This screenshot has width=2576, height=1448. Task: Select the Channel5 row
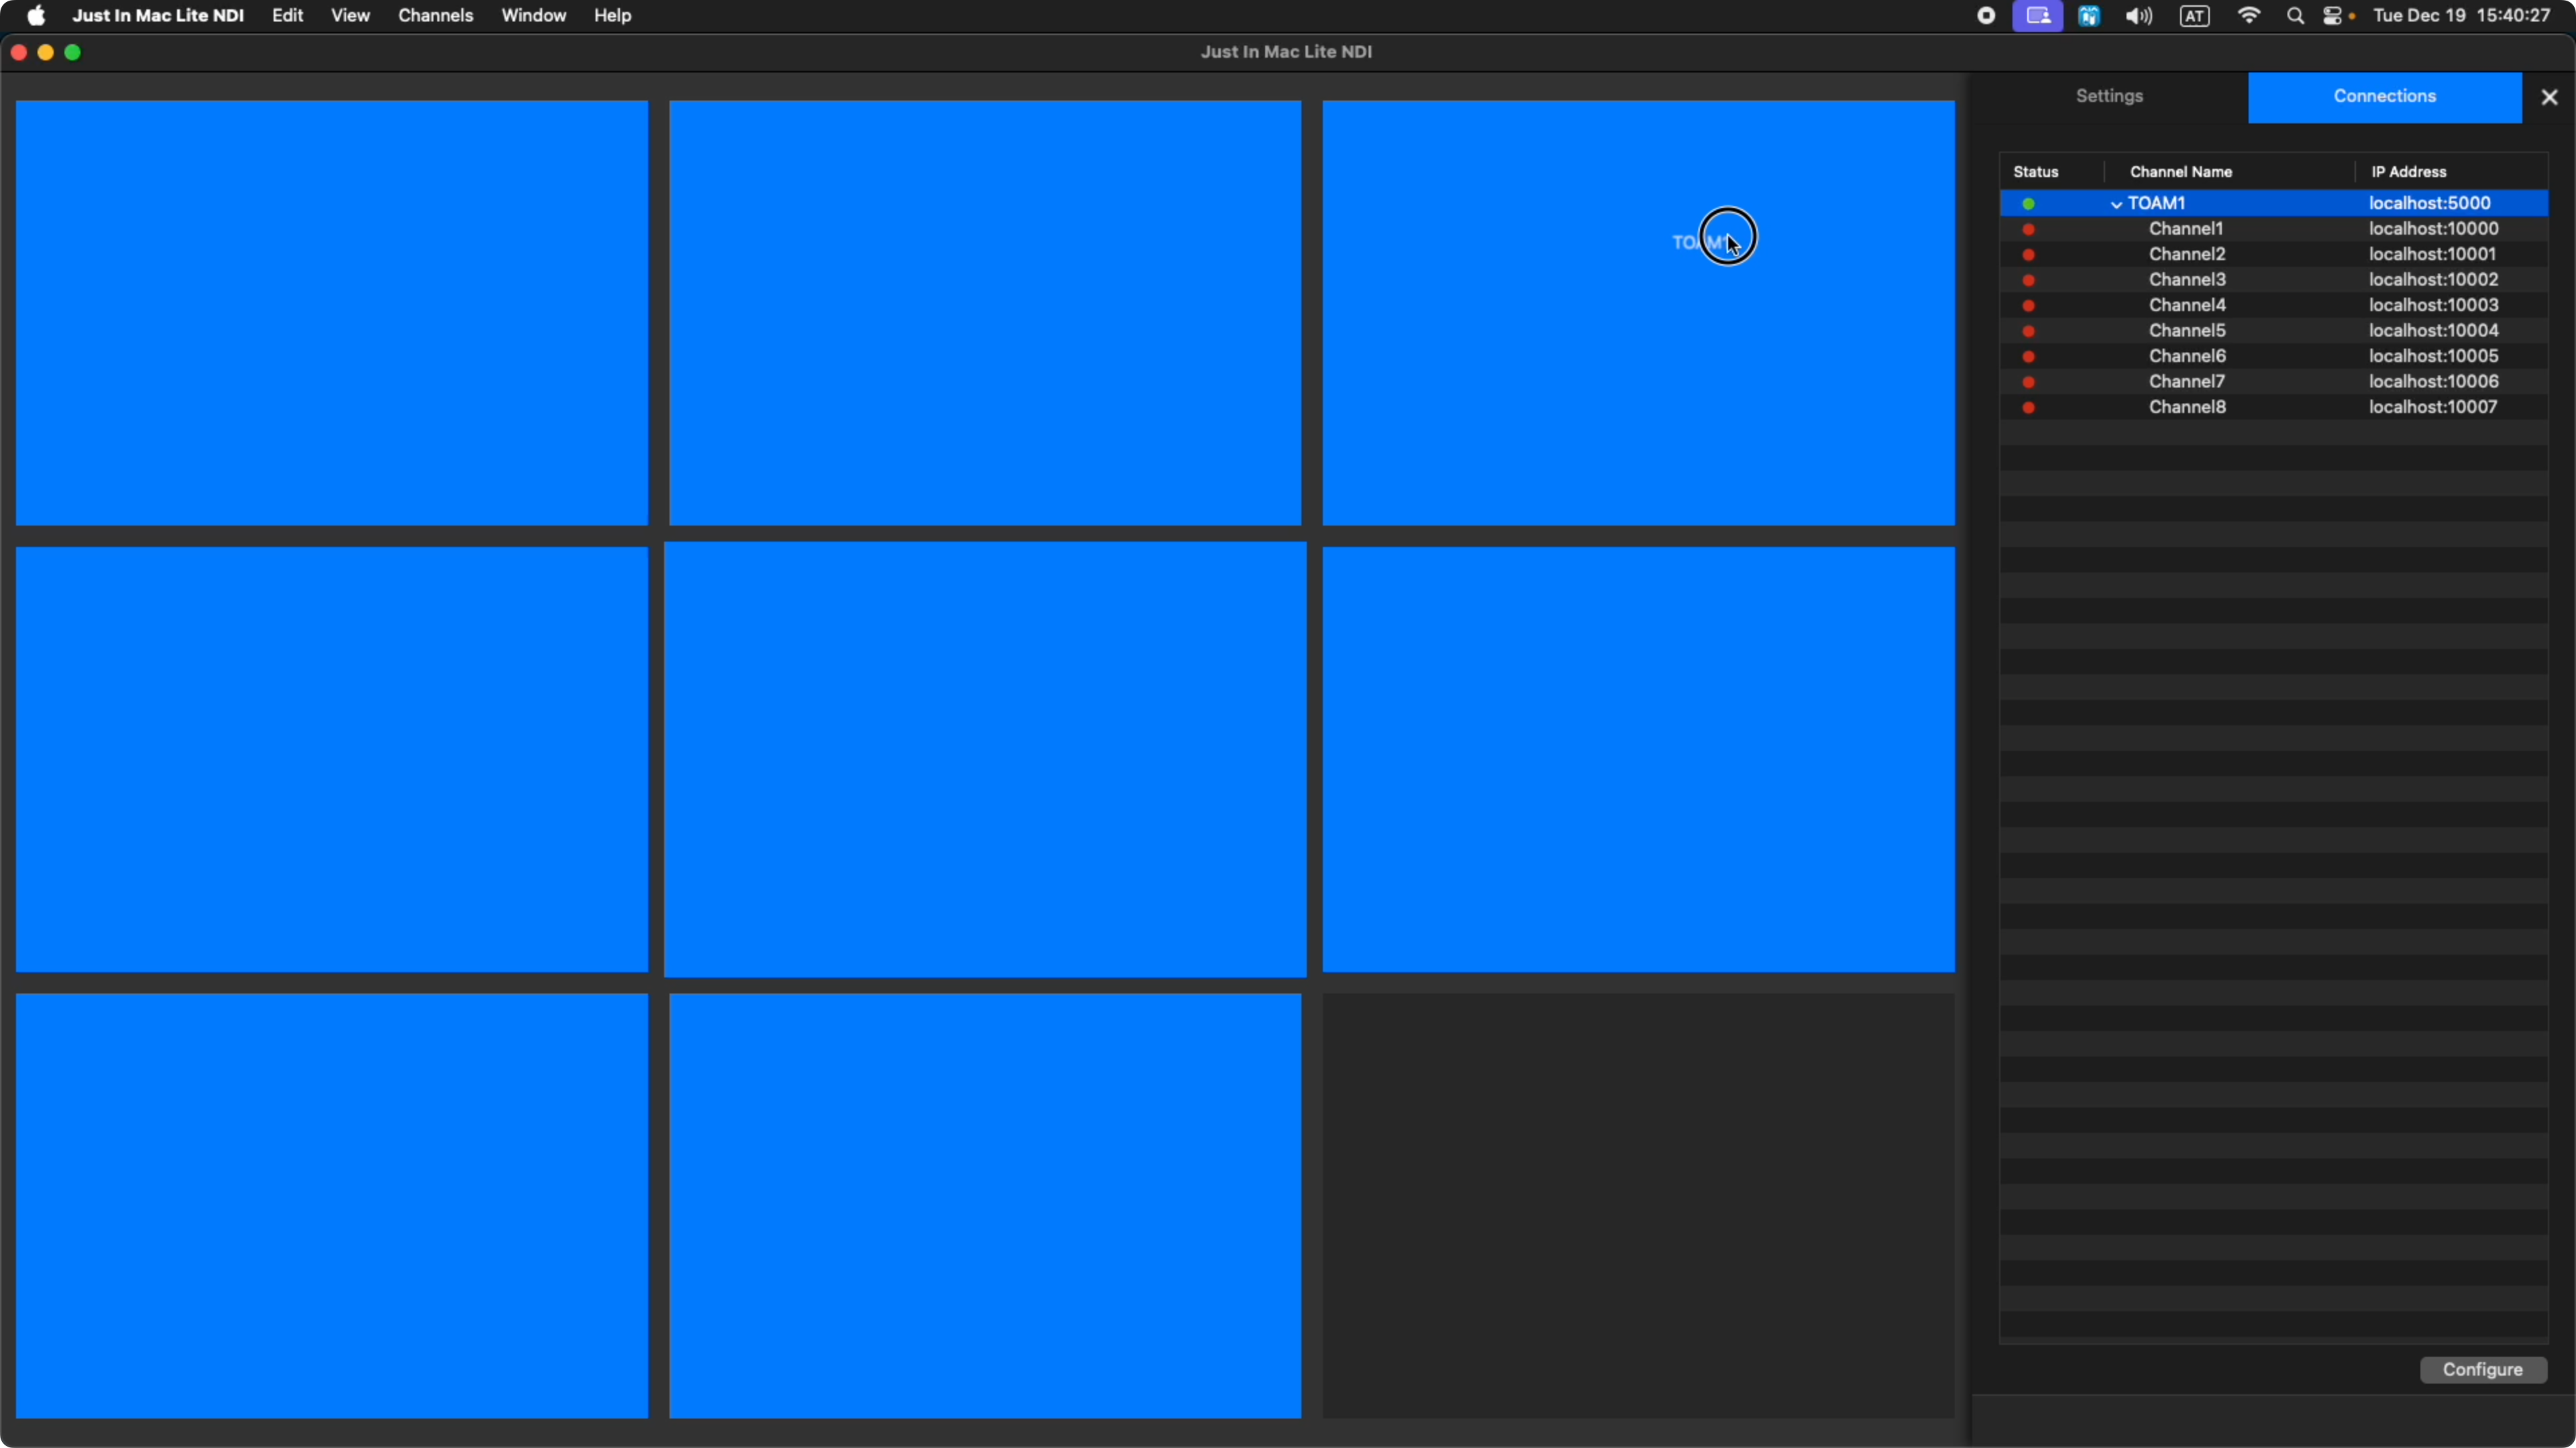pos(2273,330)
